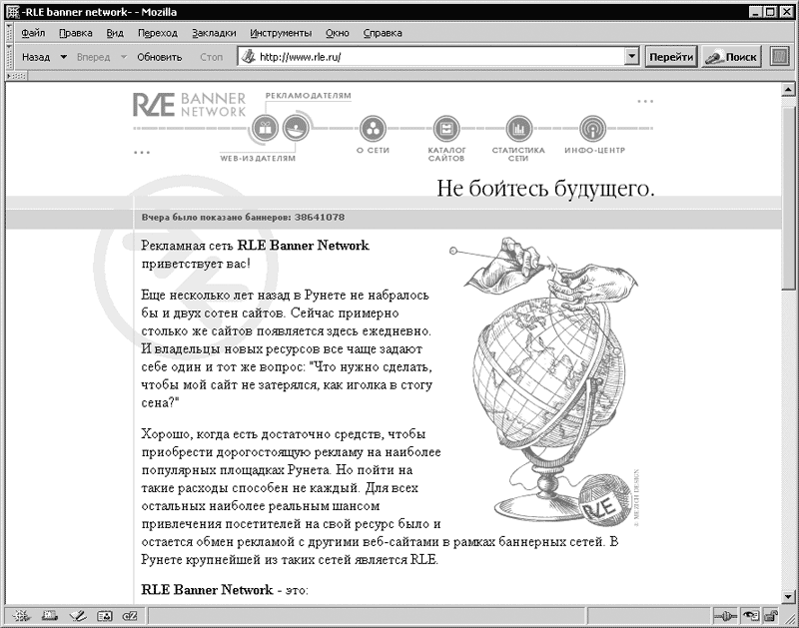Open the Вперед history dropdown arrow
This screenshot has width=799, height=628.
[x=123, y=57]
